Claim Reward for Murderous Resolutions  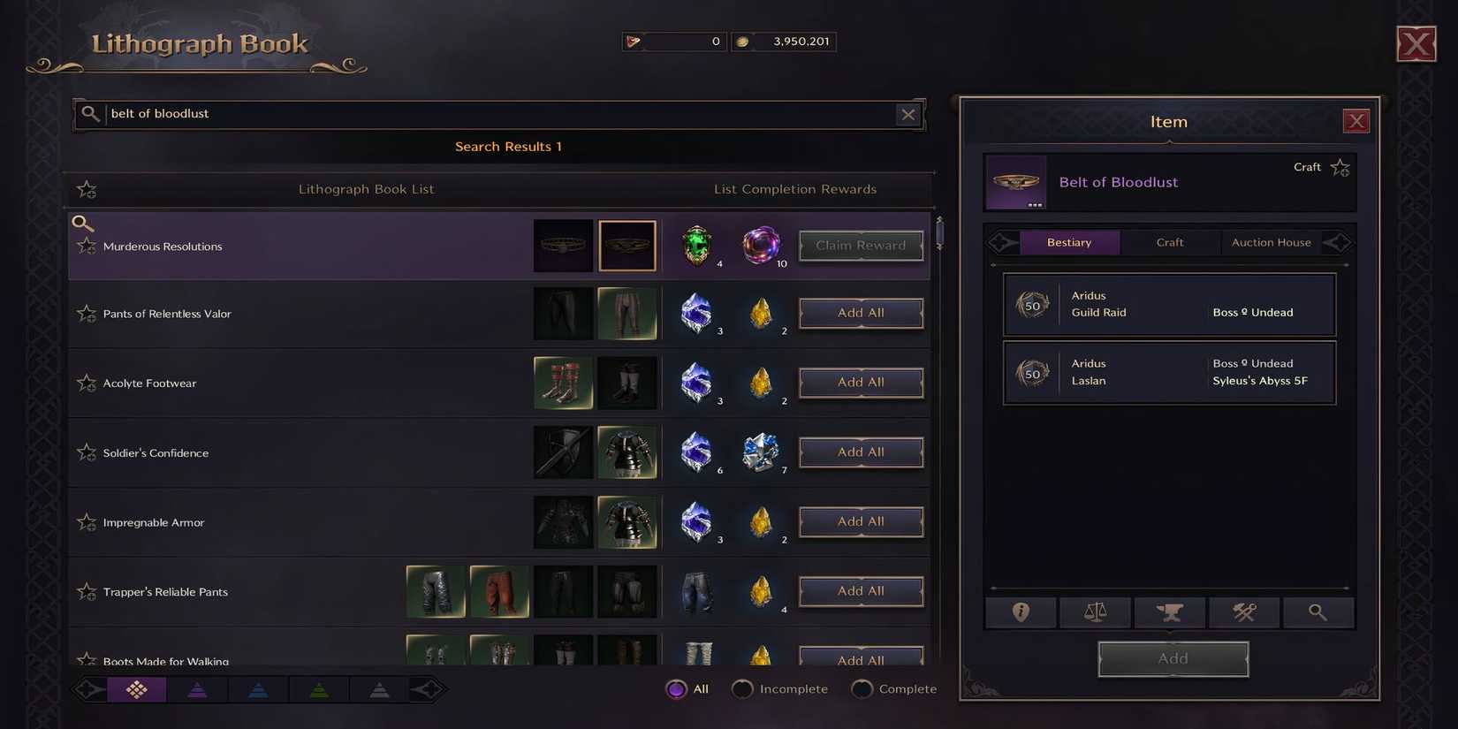(862, 246)
